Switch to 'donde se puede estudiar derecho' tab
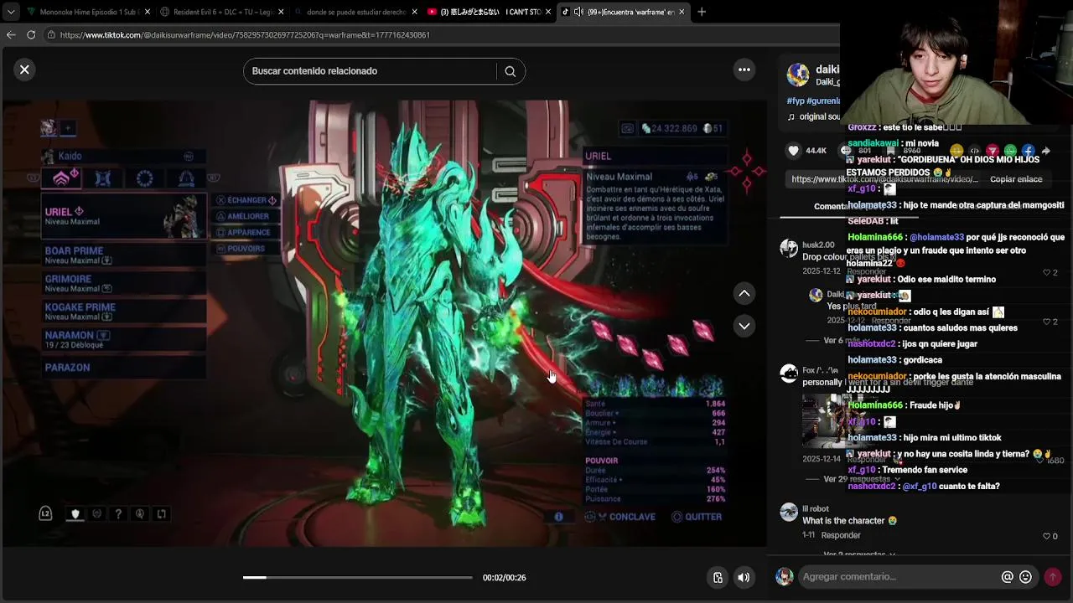The height and width of the screenshot is (603, 1073). pos(354,12)
